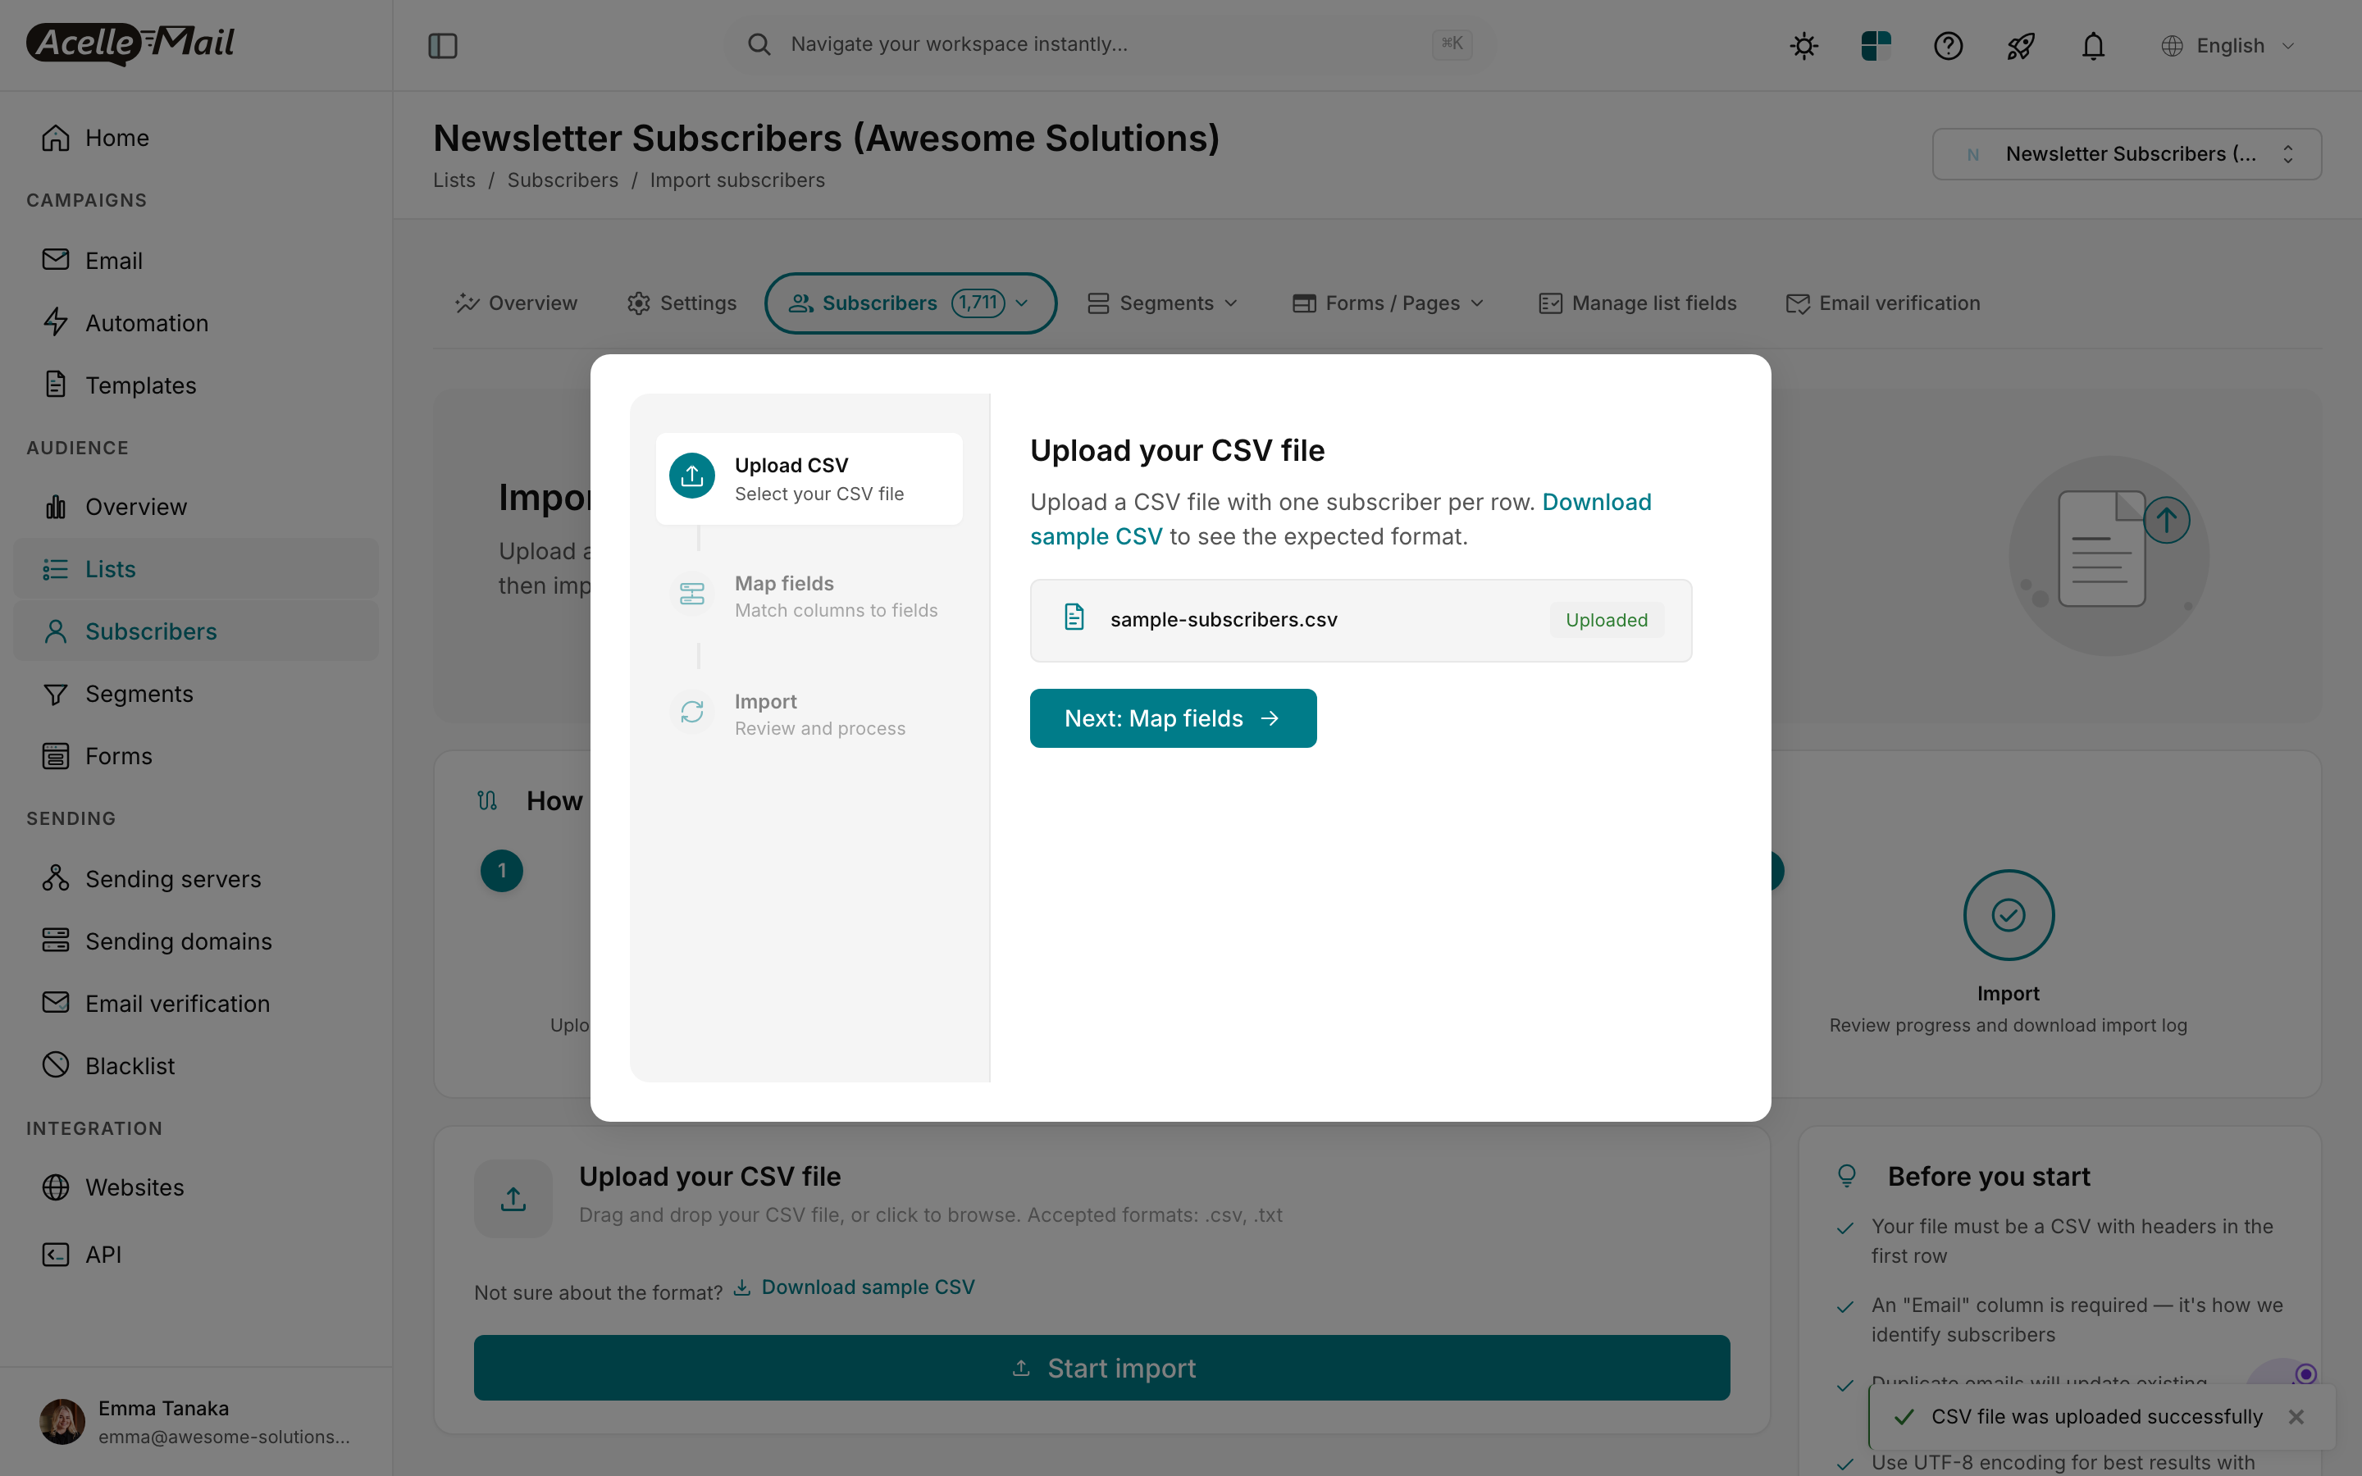
Task: Open Email campaigns in sidebar
Action: 195,261
